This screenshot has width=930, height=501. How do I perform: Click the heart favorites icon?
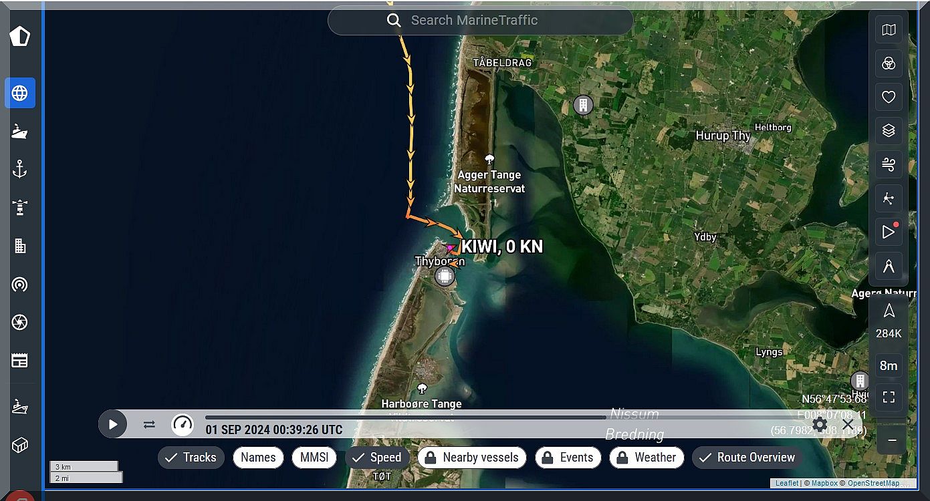pos(889,97)
